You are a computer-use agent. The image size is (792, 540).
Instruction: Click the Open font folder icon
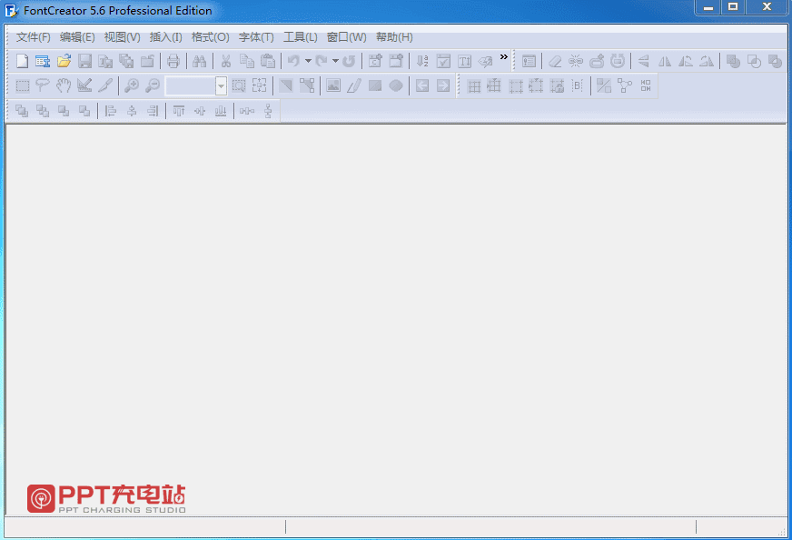pyautogui.click(x=64, y=61)
